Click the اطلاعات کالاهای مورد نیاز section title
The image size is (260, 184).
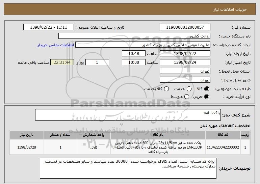(225, 126)
